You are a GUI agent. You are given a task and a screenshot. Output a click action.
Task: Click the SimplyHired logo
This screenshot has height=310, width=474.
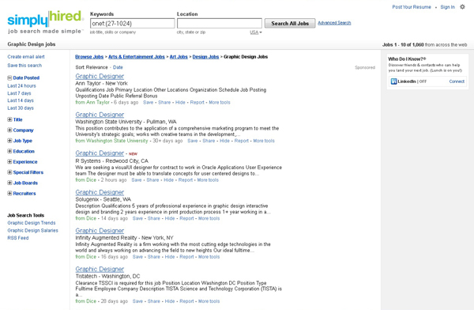point(45,22)
